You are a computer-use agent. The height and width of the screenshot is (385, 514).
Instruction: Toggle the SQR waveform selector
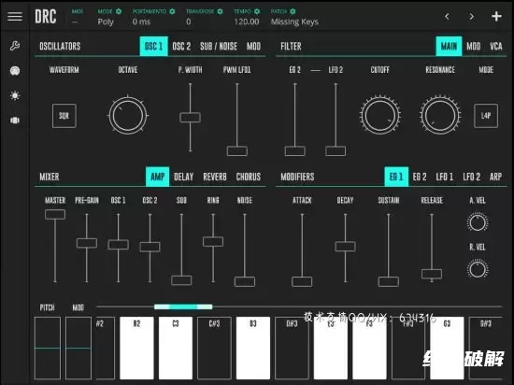pos(64,116)
